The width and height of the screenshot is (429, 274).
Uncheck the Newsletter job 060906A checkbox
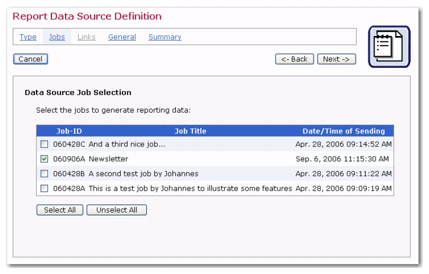coord(44,159)
